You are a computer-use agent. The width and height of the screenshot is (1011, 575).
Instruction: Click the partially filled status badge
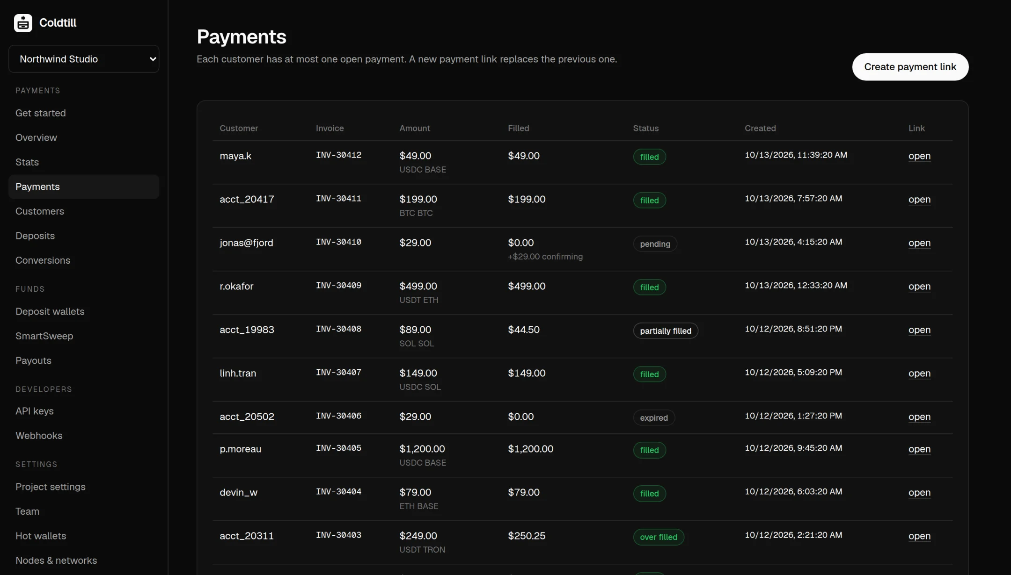click(x=666, y=331)
